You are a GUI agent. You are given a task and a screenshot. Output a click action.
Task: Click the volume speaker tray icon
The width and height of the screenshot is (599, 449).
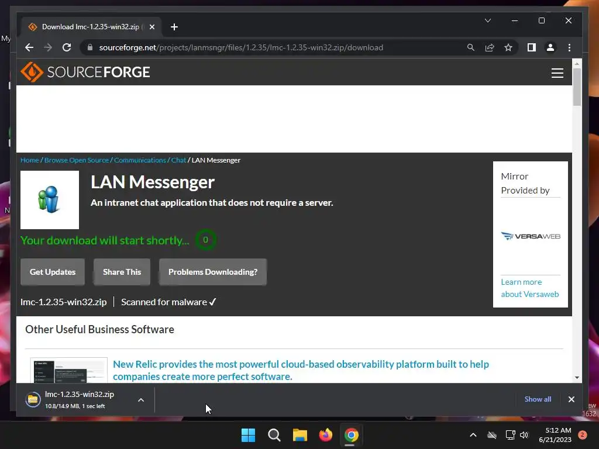pyautogui.click(x=524, y=435)
